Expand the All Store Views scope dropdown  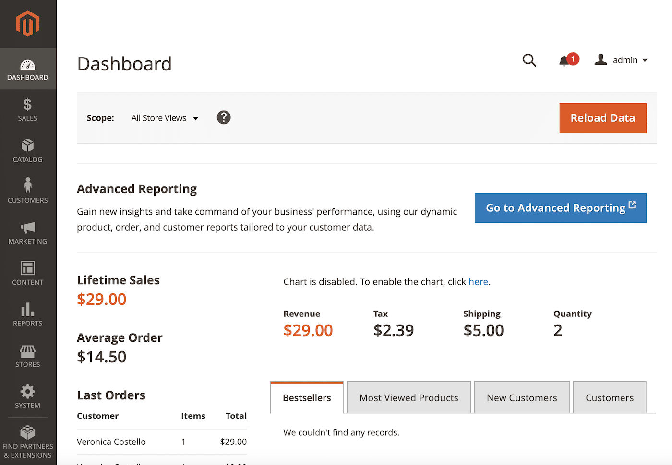(164, 118)
